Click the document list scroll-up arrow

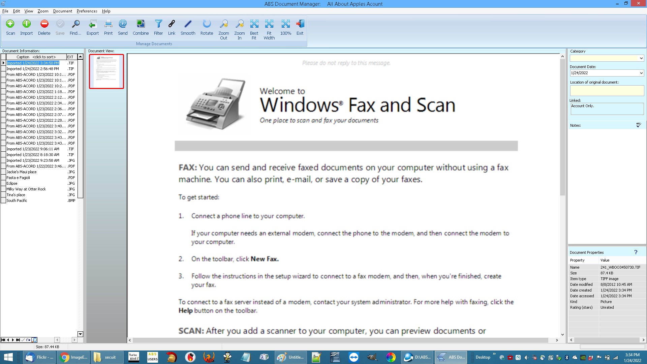(x=80, y=57)
